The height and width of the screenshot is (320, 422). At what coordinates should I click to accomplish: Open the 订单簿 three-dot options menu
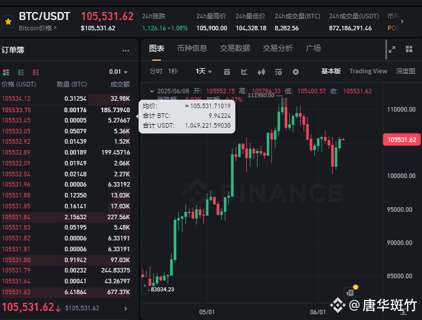(126, 50)
